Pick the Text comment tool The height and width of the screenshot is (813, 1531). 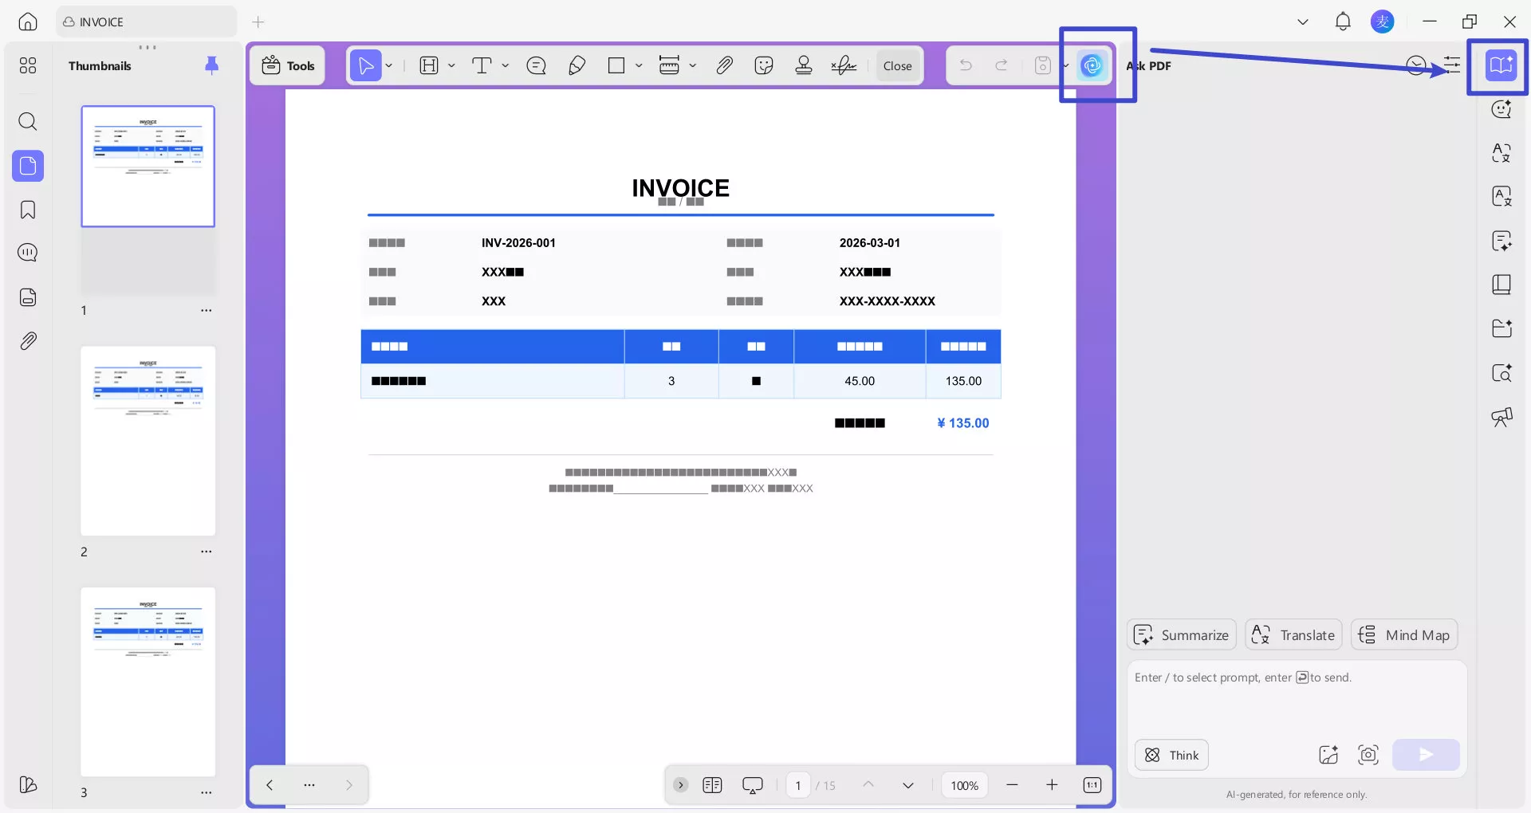[x=482, y=65]
